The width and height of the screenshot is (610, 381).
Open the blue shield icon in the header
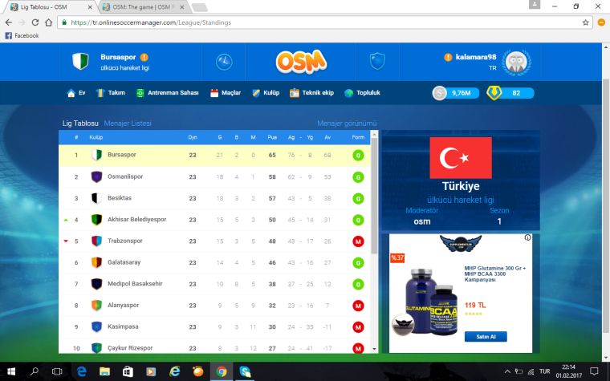point(377,62)
